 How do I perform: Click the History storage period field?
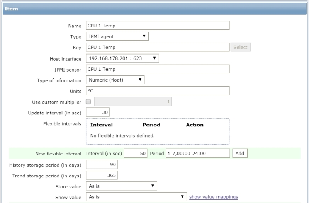[x=102, y=165]
